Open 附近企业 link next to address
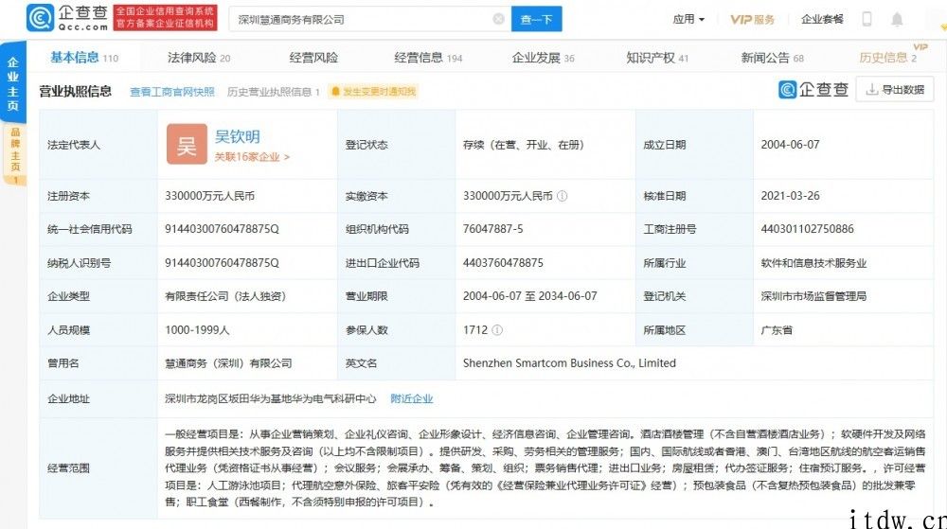947x529 pixels. pos(411,398)
